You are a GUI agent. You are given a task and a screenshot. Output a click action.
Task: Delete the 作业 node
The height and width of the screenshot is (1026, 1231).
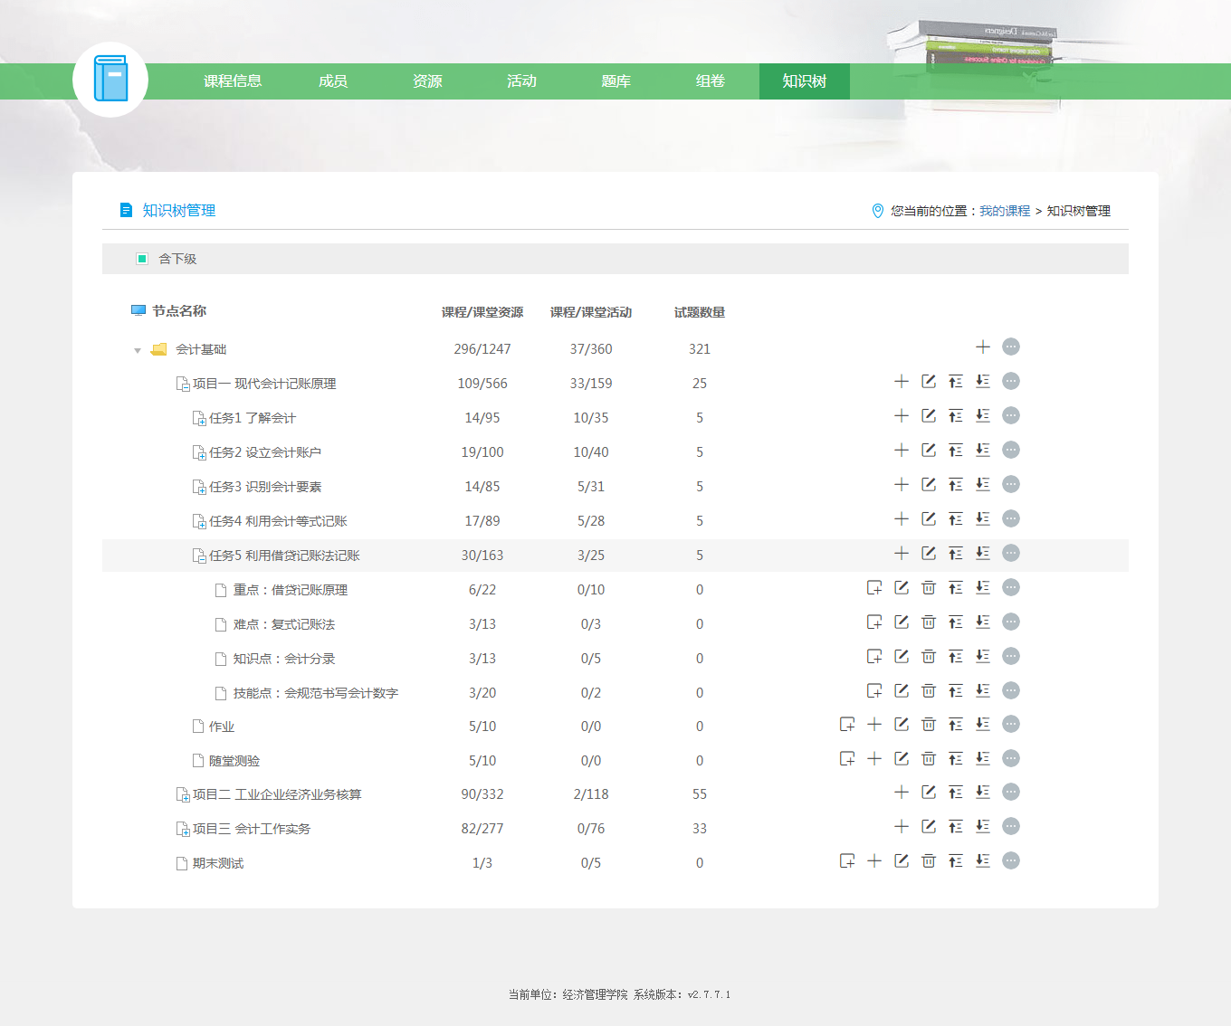(929, 724)
